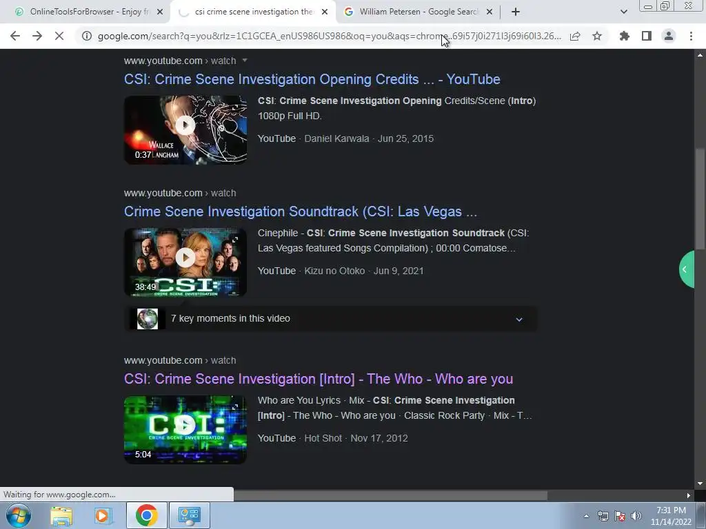This screenshot has width=706, height=529.
Task: Open The Who - Who are you result
Action: 319,379
